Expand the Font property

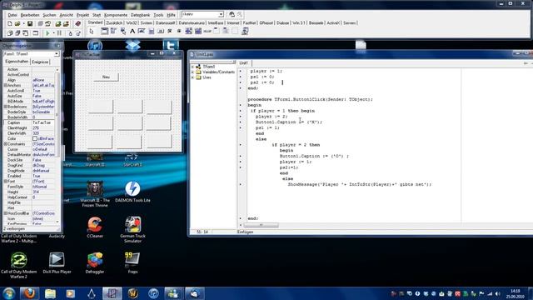(6, 182)
